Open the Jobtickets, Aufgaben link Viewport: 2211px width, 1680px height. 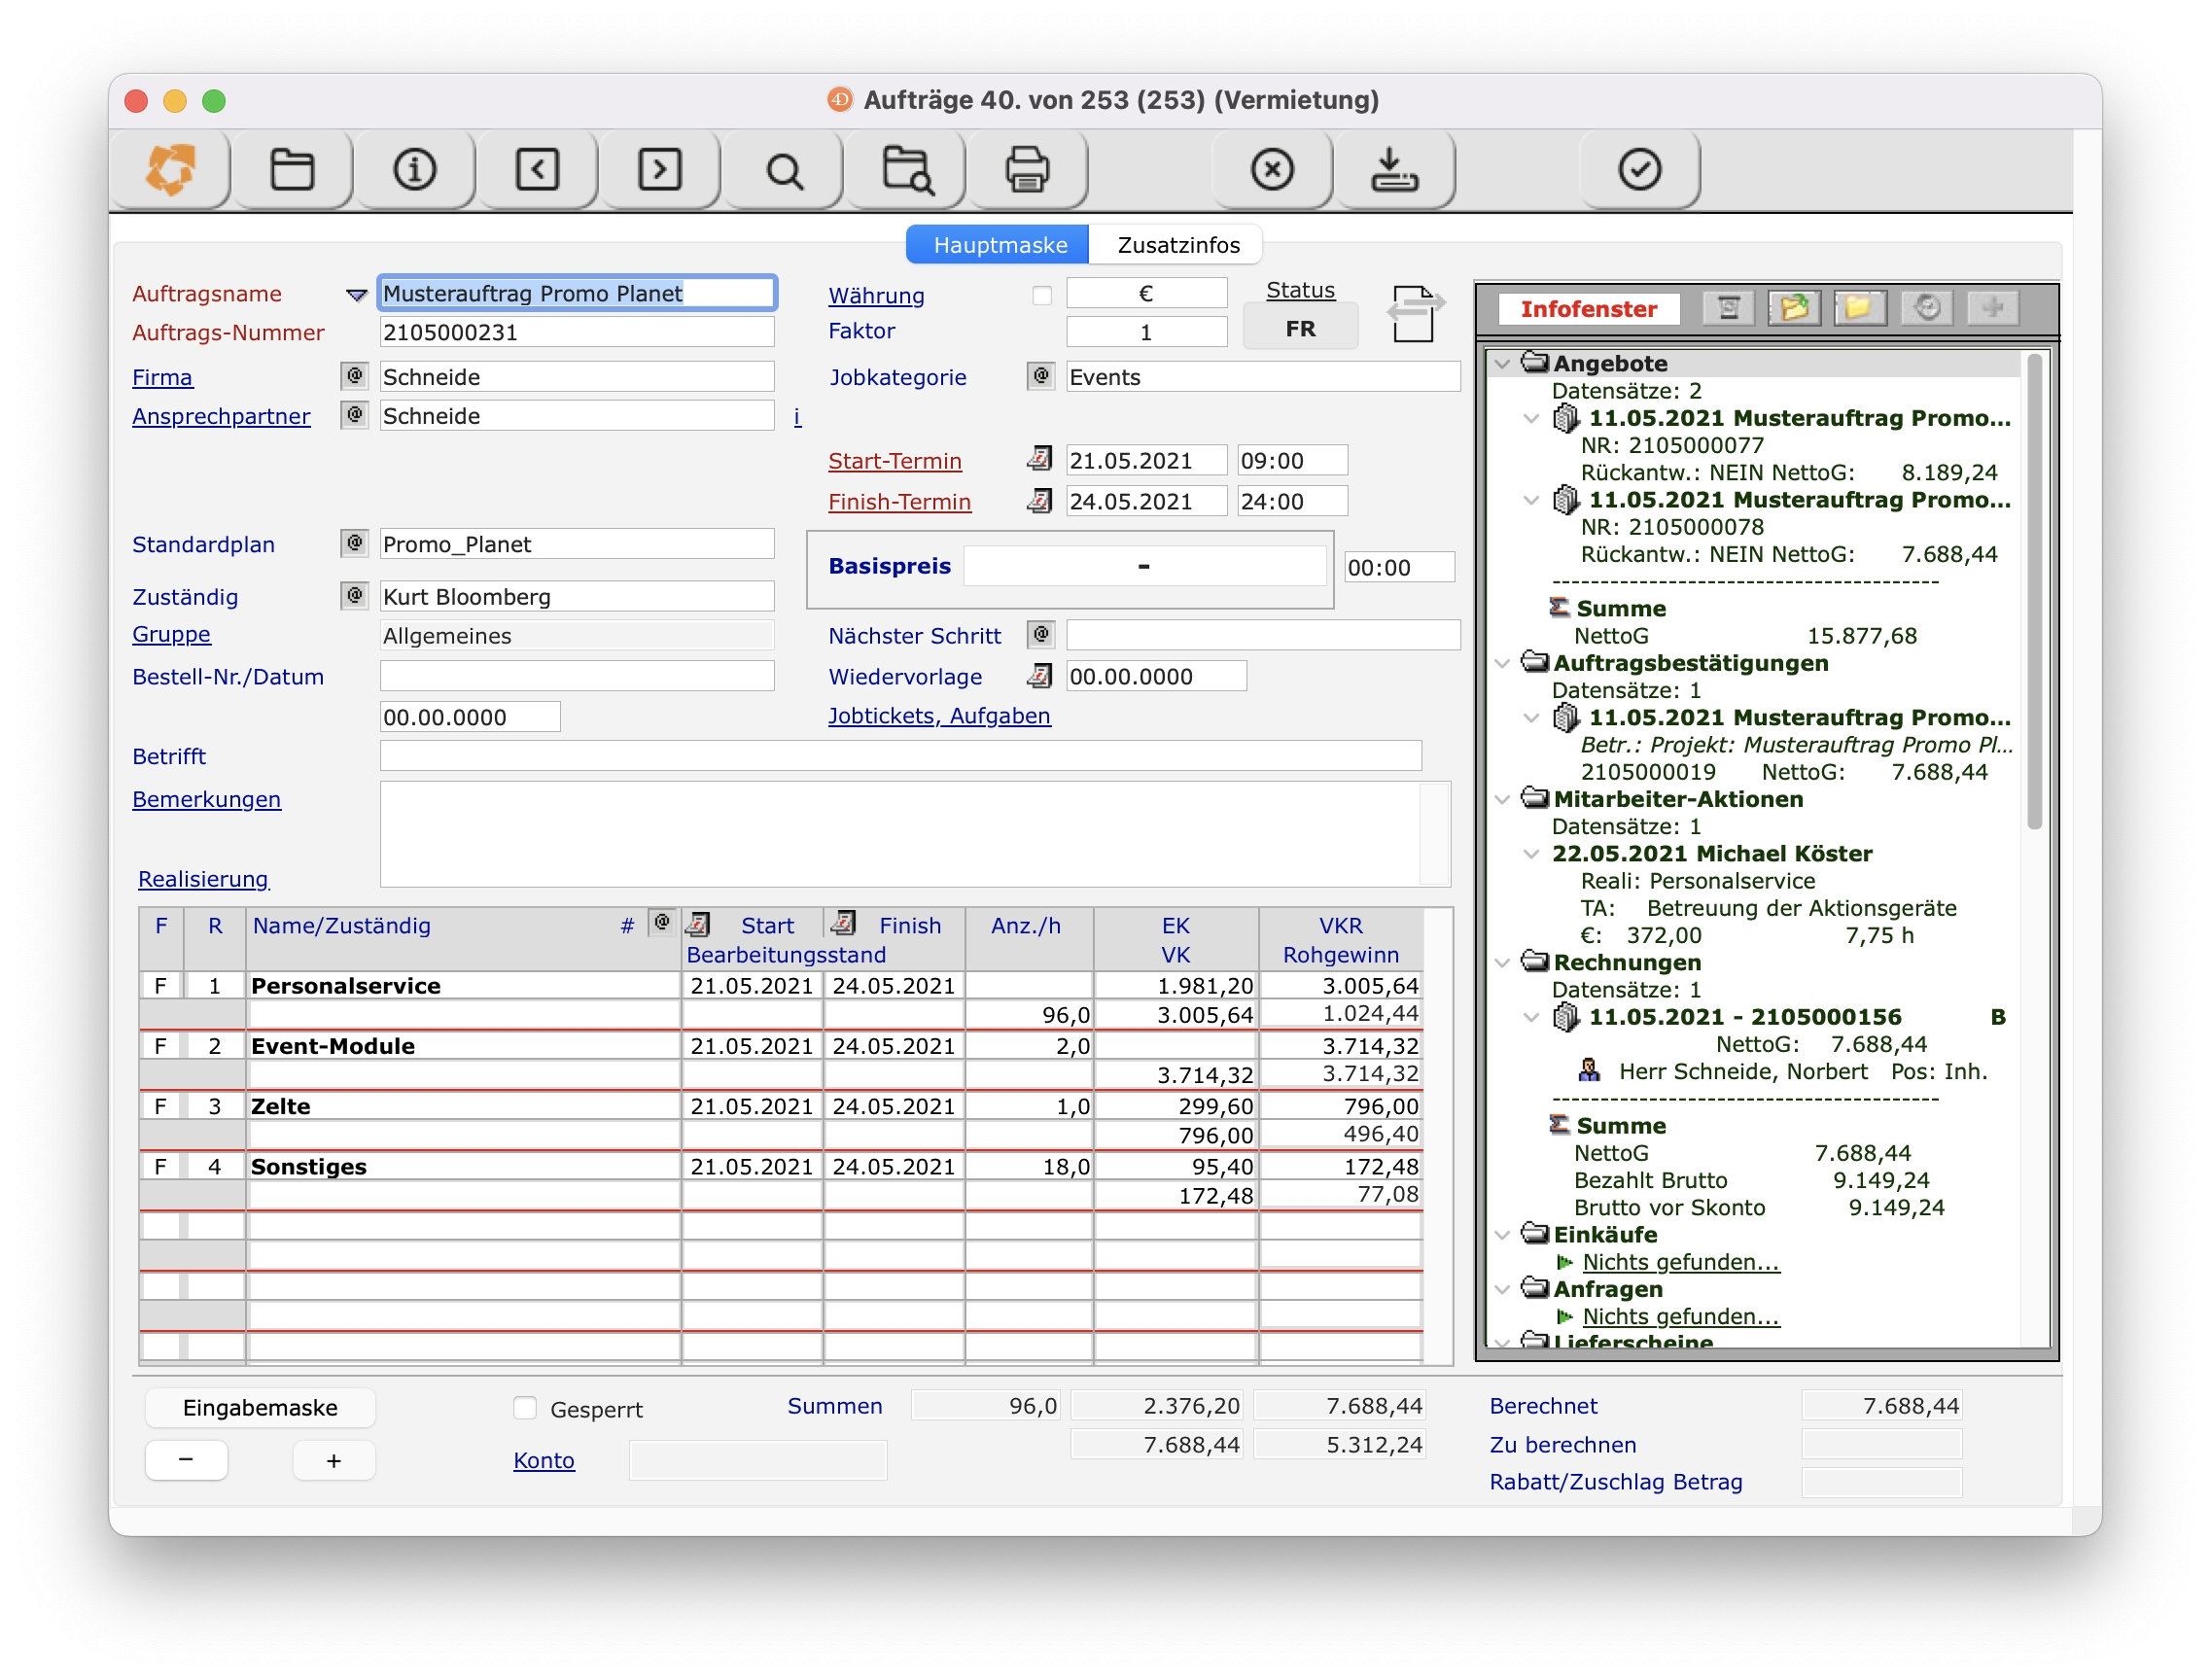938,716
